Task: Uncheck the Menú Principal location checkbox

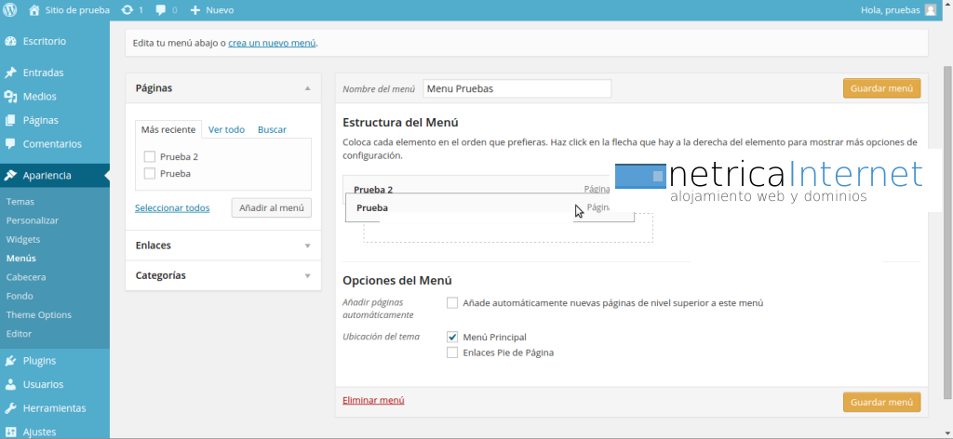Action: coord(452,337)
